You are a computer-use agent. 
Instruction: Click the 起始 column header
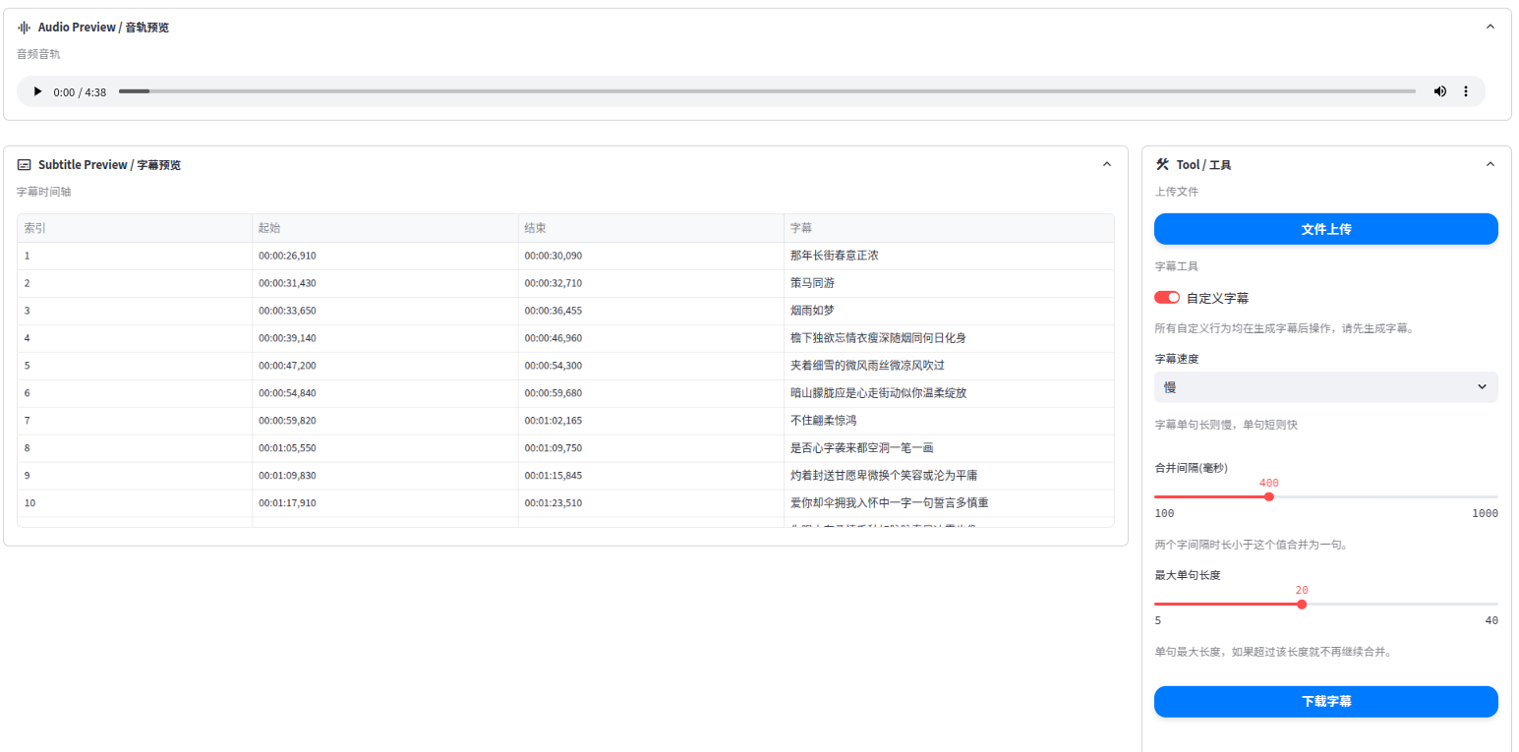[269, 228]
